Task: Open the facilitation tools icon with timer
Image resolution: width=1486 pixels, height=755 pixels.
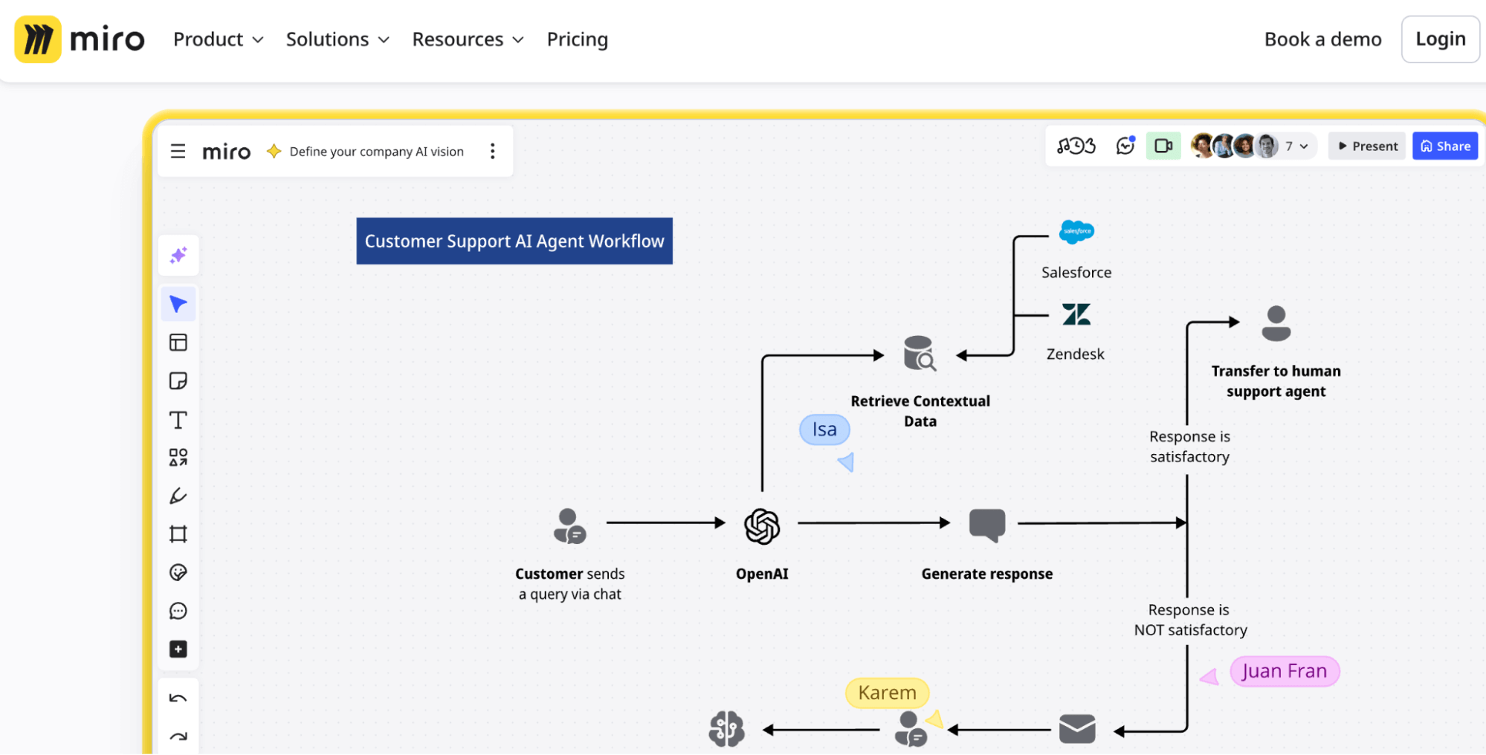Action: pyautogui.click(x=1076, y=146)
